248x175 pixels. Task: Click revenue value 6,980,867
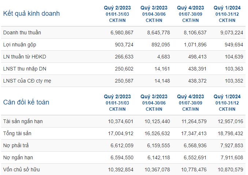pyautogui.click(x=122, y=33)
